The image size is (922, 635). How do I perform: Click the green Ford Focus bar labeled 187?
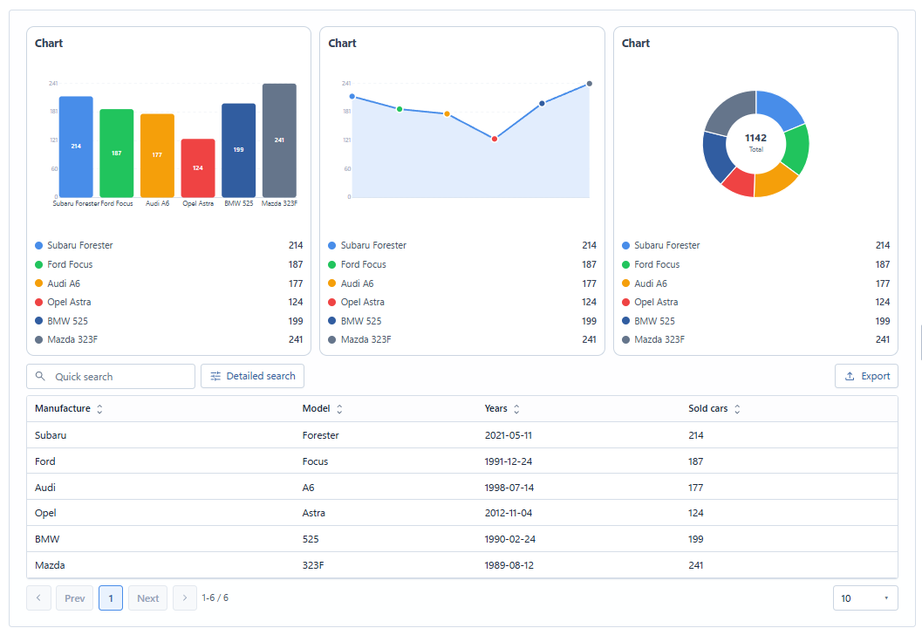click(x=116, y=153)
